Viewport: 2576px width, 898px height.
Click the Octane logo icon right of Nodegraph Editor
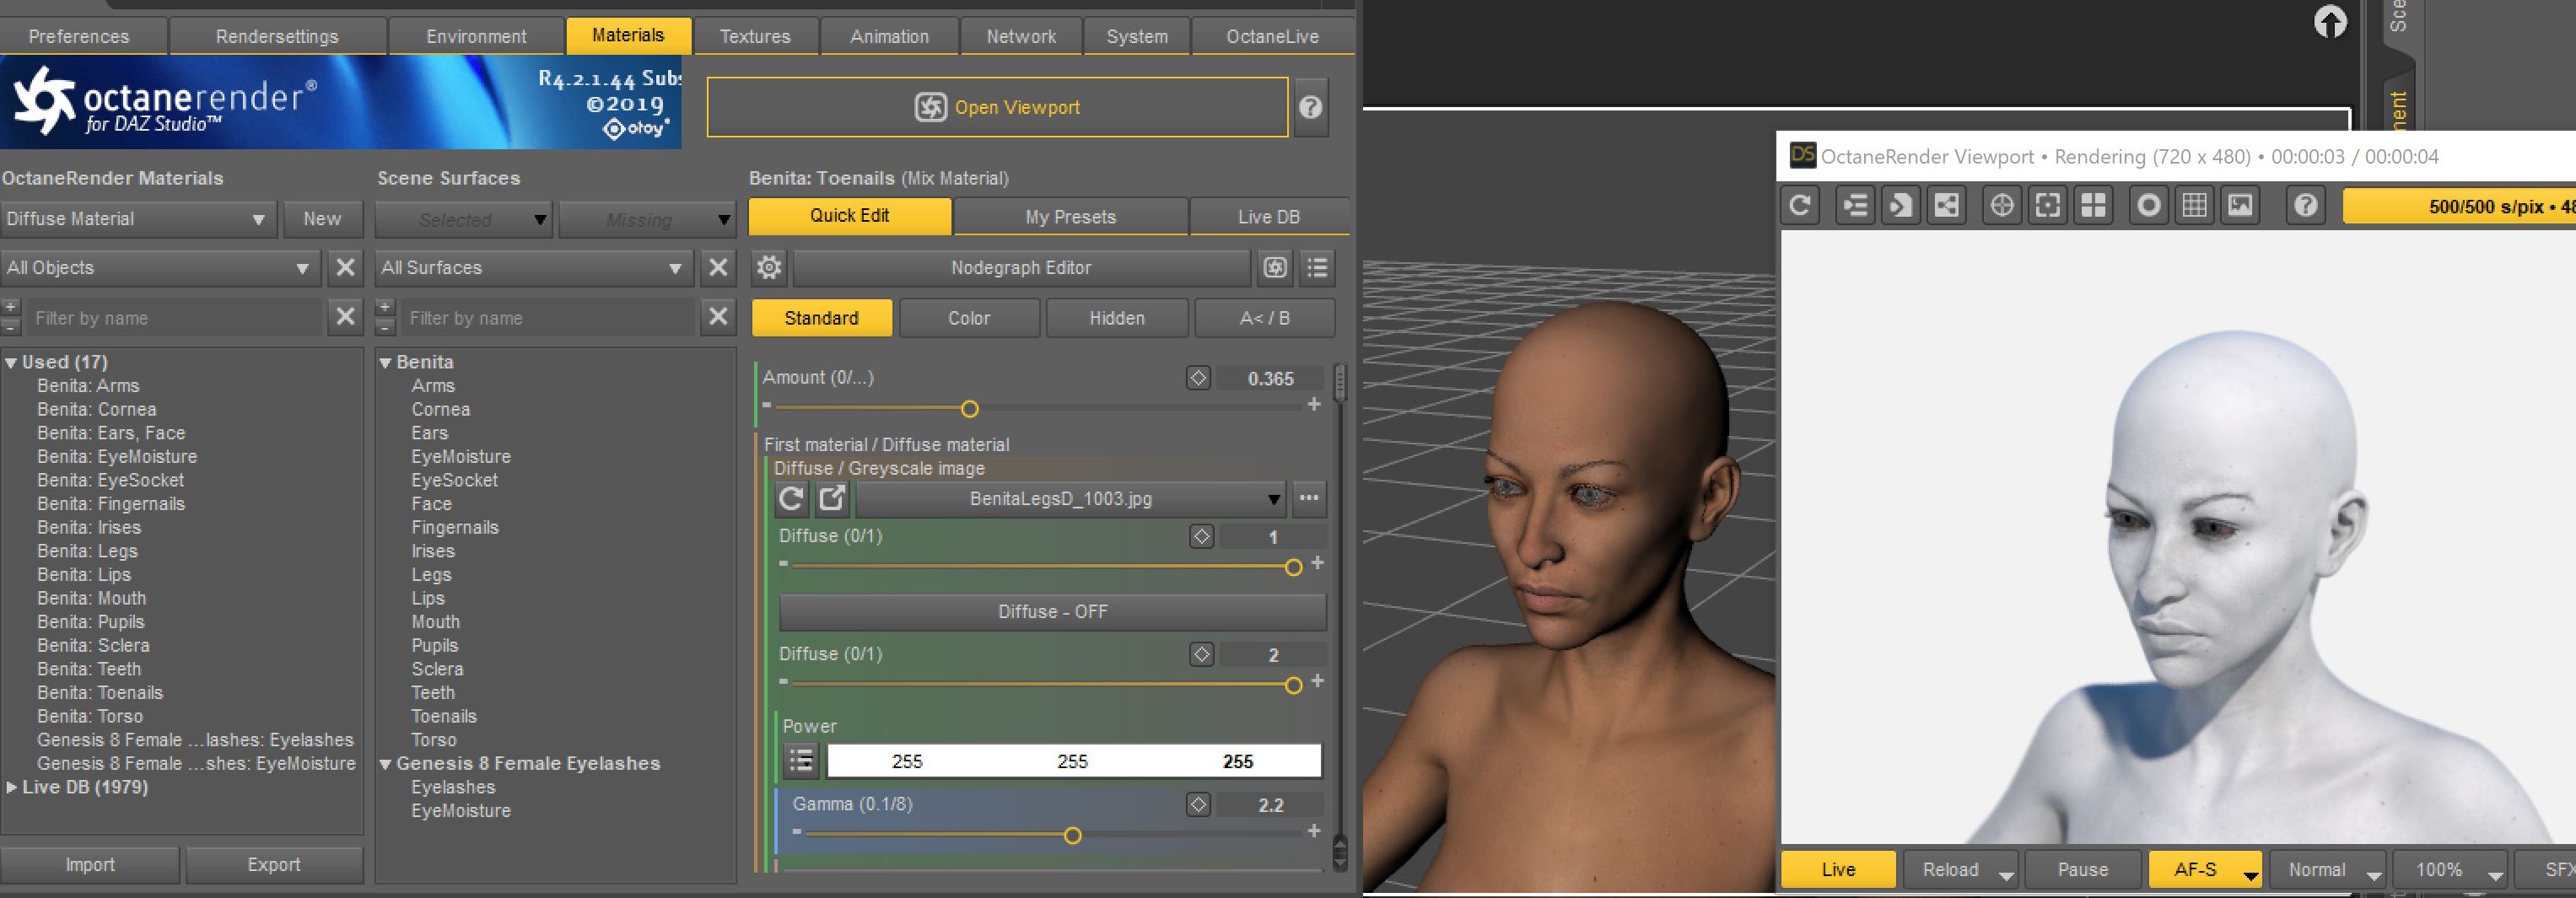tap(1275, 267)
